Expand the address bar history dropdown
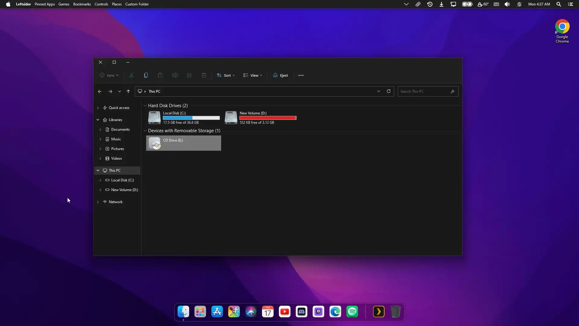Screen dimensions: 579x326 [x=379, y=91]
